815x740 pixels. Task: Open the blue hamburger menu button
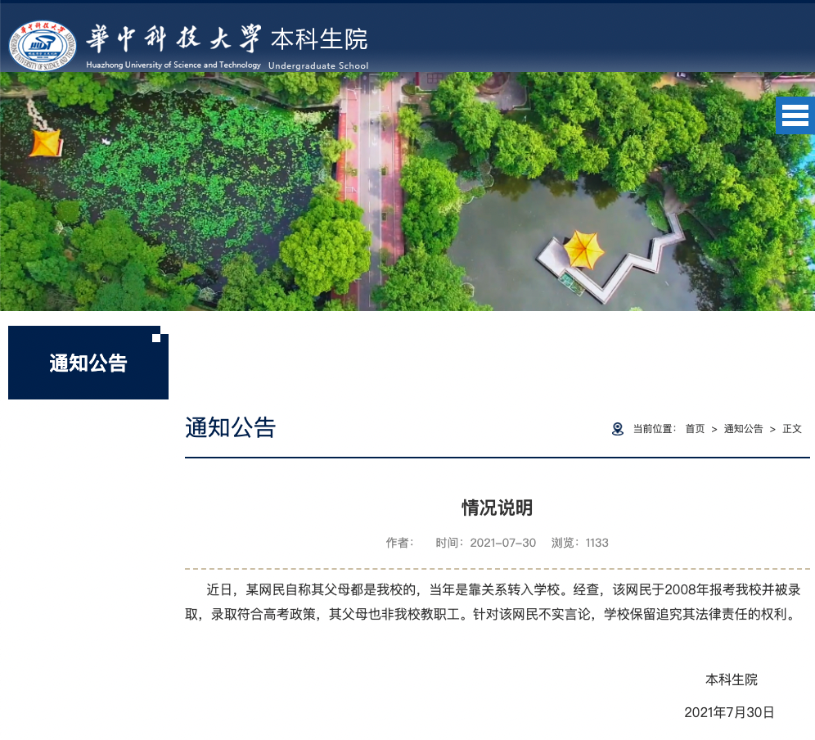[795, 115]
